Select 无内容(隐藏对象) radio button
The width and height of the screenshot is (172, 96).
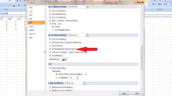[53, 30]
